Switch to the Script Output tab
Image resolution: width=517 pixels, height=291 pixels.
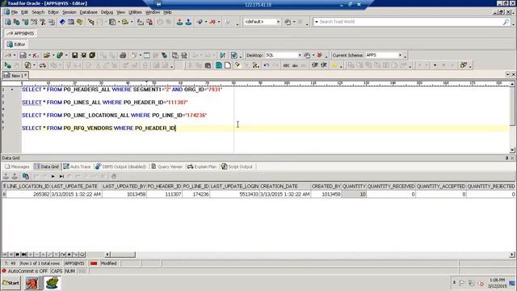(x=237, y=167)
